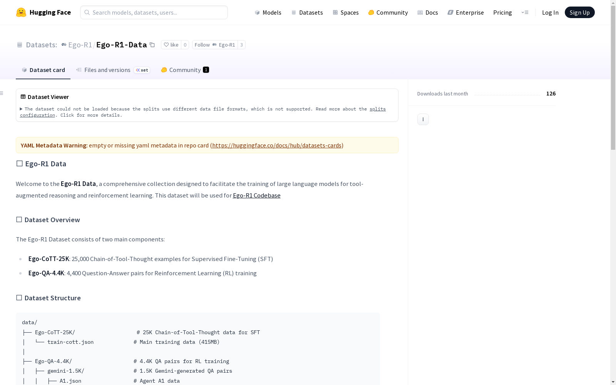
Task: Click the bold "Ego-QA-4.4K" list item
Action: [46, 273]
